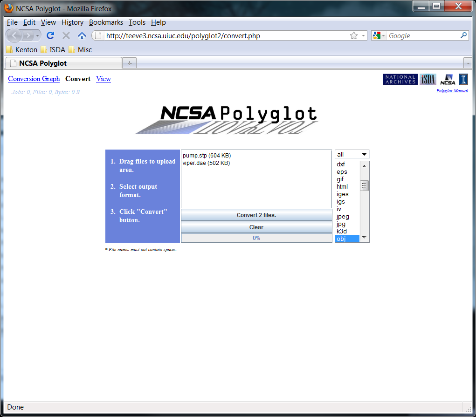Select k3d output format
This screenshot has width=476, height=417.
click(347, 231)
